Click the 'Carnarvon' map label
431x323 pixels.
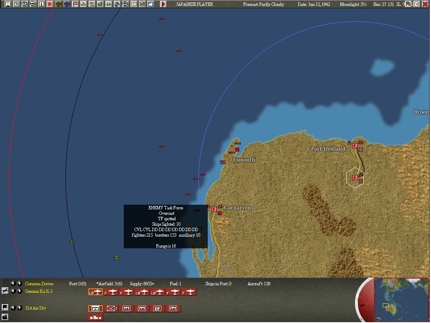click(238, 208)
